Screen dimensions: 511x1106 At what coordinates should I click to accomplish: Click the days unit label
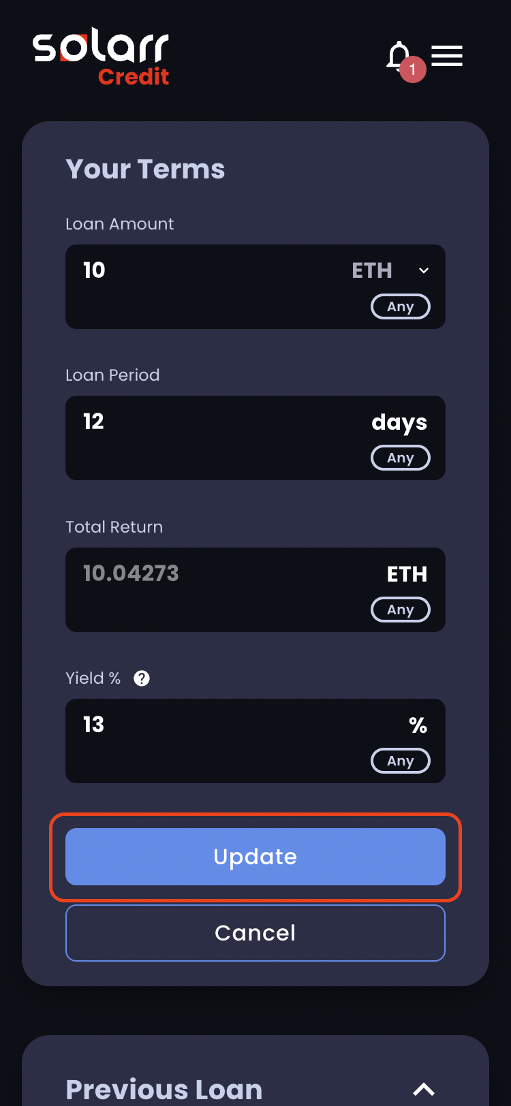click(x=399, y=422)
